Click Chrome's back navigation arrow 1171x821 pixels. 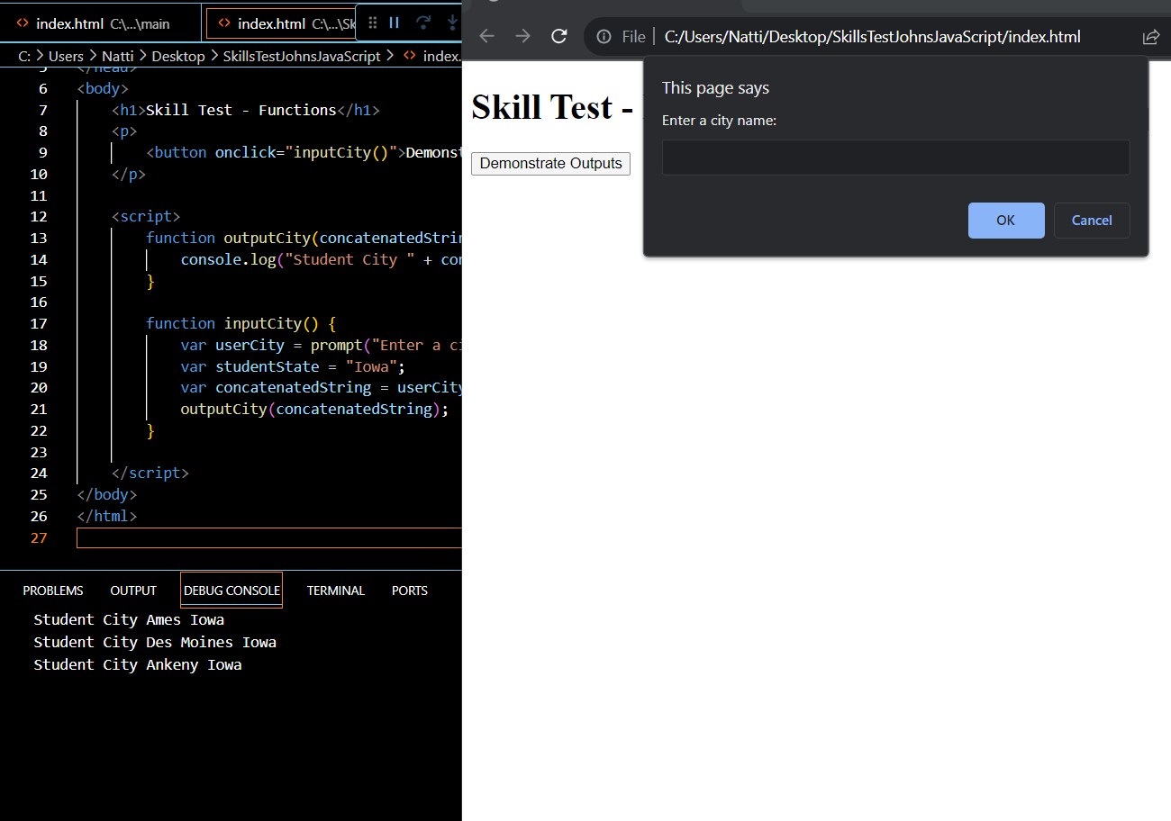coord(486,36)
